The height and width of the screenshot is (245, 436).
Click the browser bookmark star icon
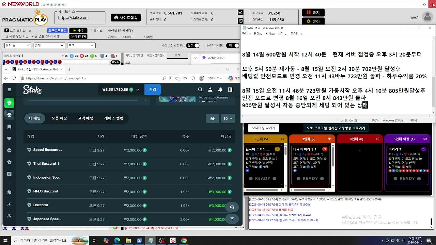[177, 78]
